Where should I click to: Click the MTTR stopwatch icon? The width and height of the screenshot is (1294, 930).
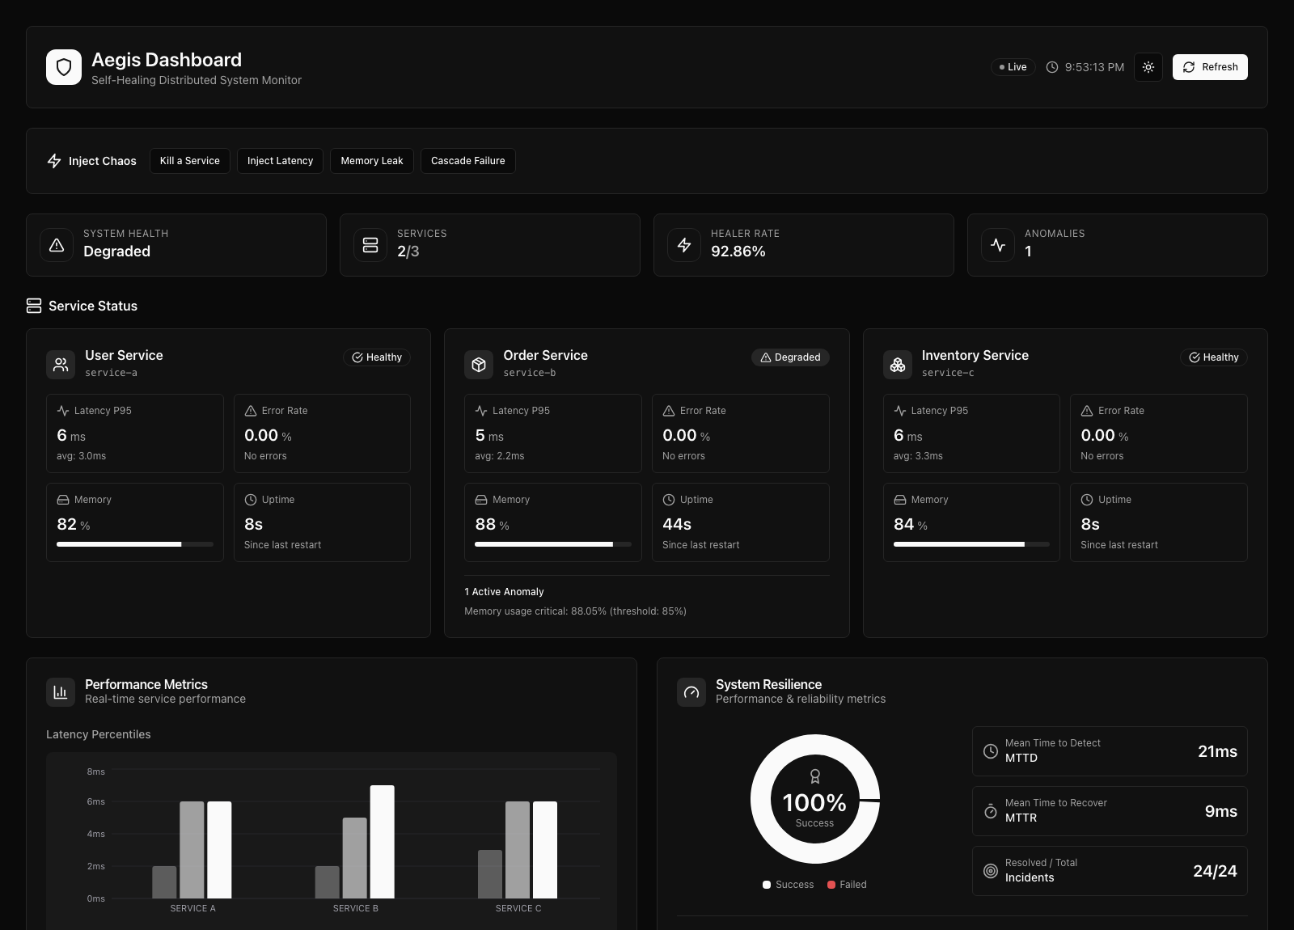tap(991, 811)
